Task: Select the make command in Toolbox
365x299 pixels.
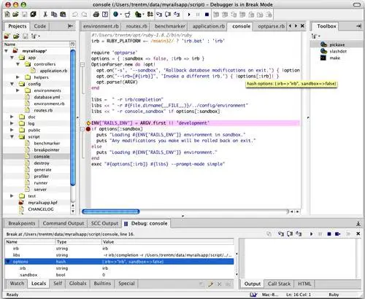Action: point(335,58)
